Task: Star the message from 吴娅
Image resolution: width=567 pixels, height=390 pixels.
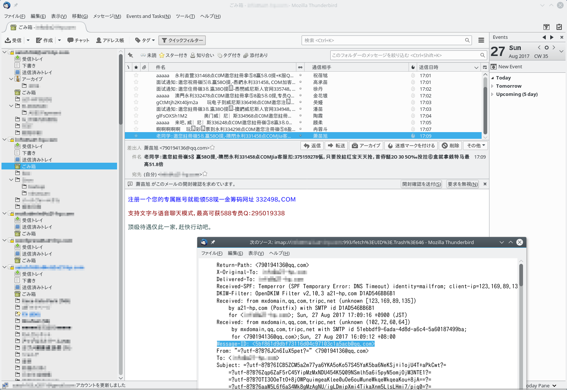Action: pos(136,102)
